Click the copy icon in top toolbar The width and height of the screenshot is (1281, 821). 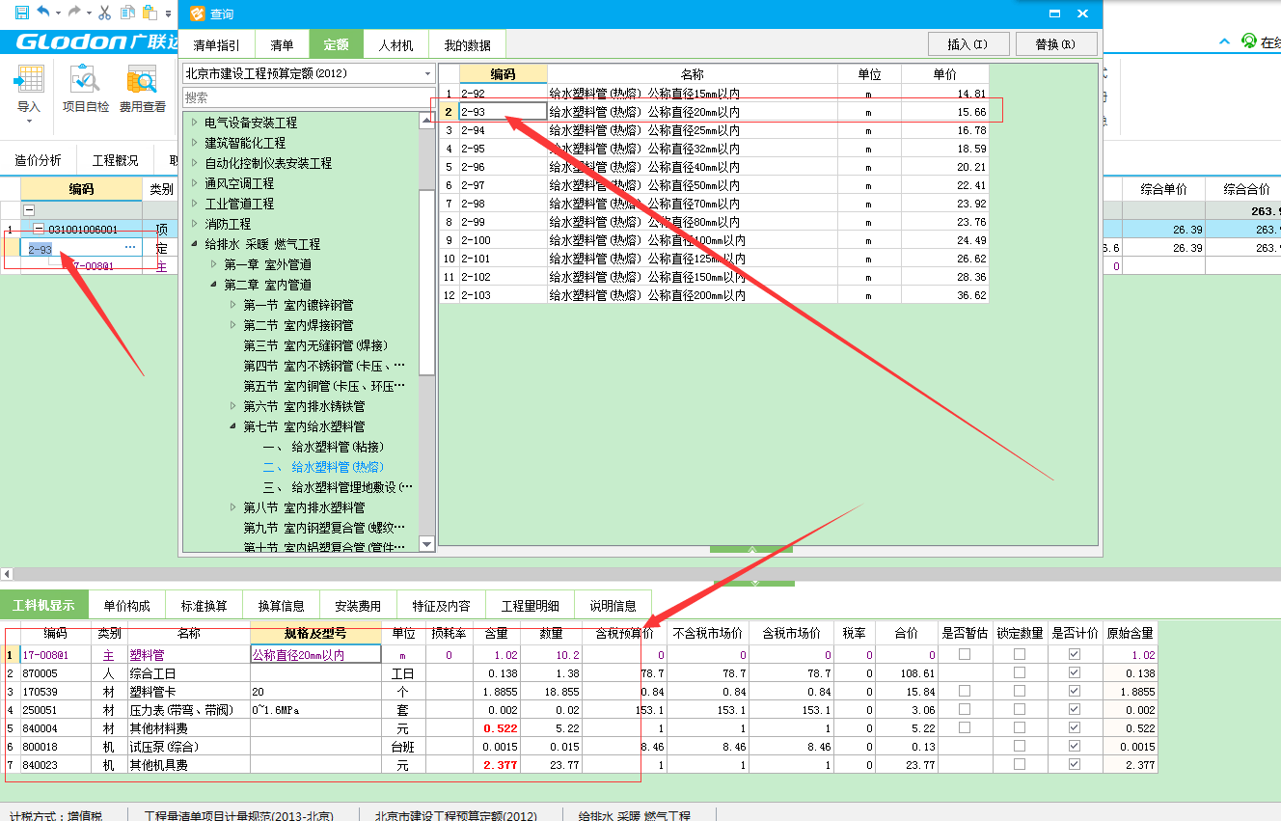(x=127, y=13)
